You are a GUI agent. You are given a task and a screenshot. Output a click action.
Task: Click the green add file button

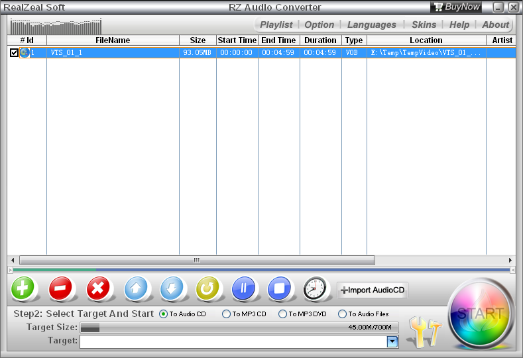coord(23,289)
